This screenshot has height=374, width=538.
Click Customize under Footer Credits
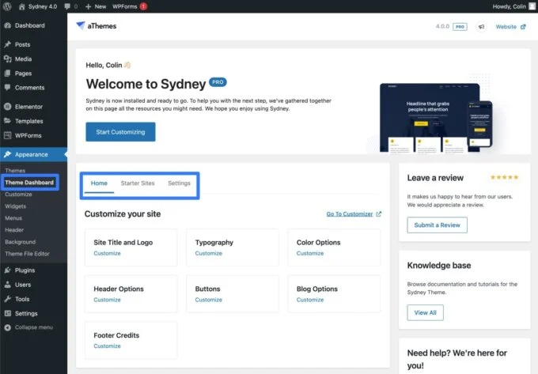point(107,346)
